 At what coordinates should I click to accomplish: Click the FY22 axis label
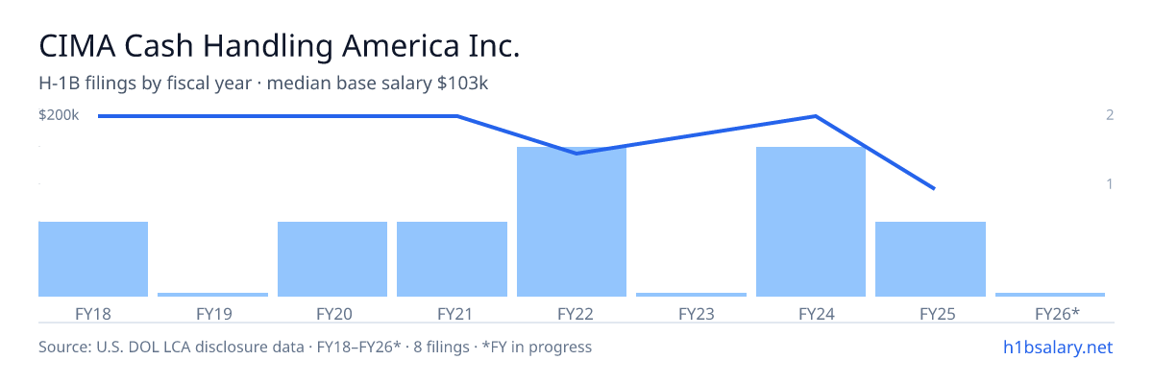click(572, 313)
